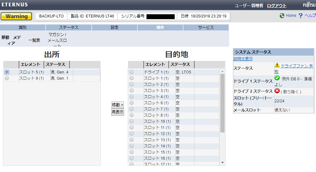Image resolution: width=316 pixels, height=172 pixels.
Task: Click the ログアウト logout link
Action: [277, 6]
